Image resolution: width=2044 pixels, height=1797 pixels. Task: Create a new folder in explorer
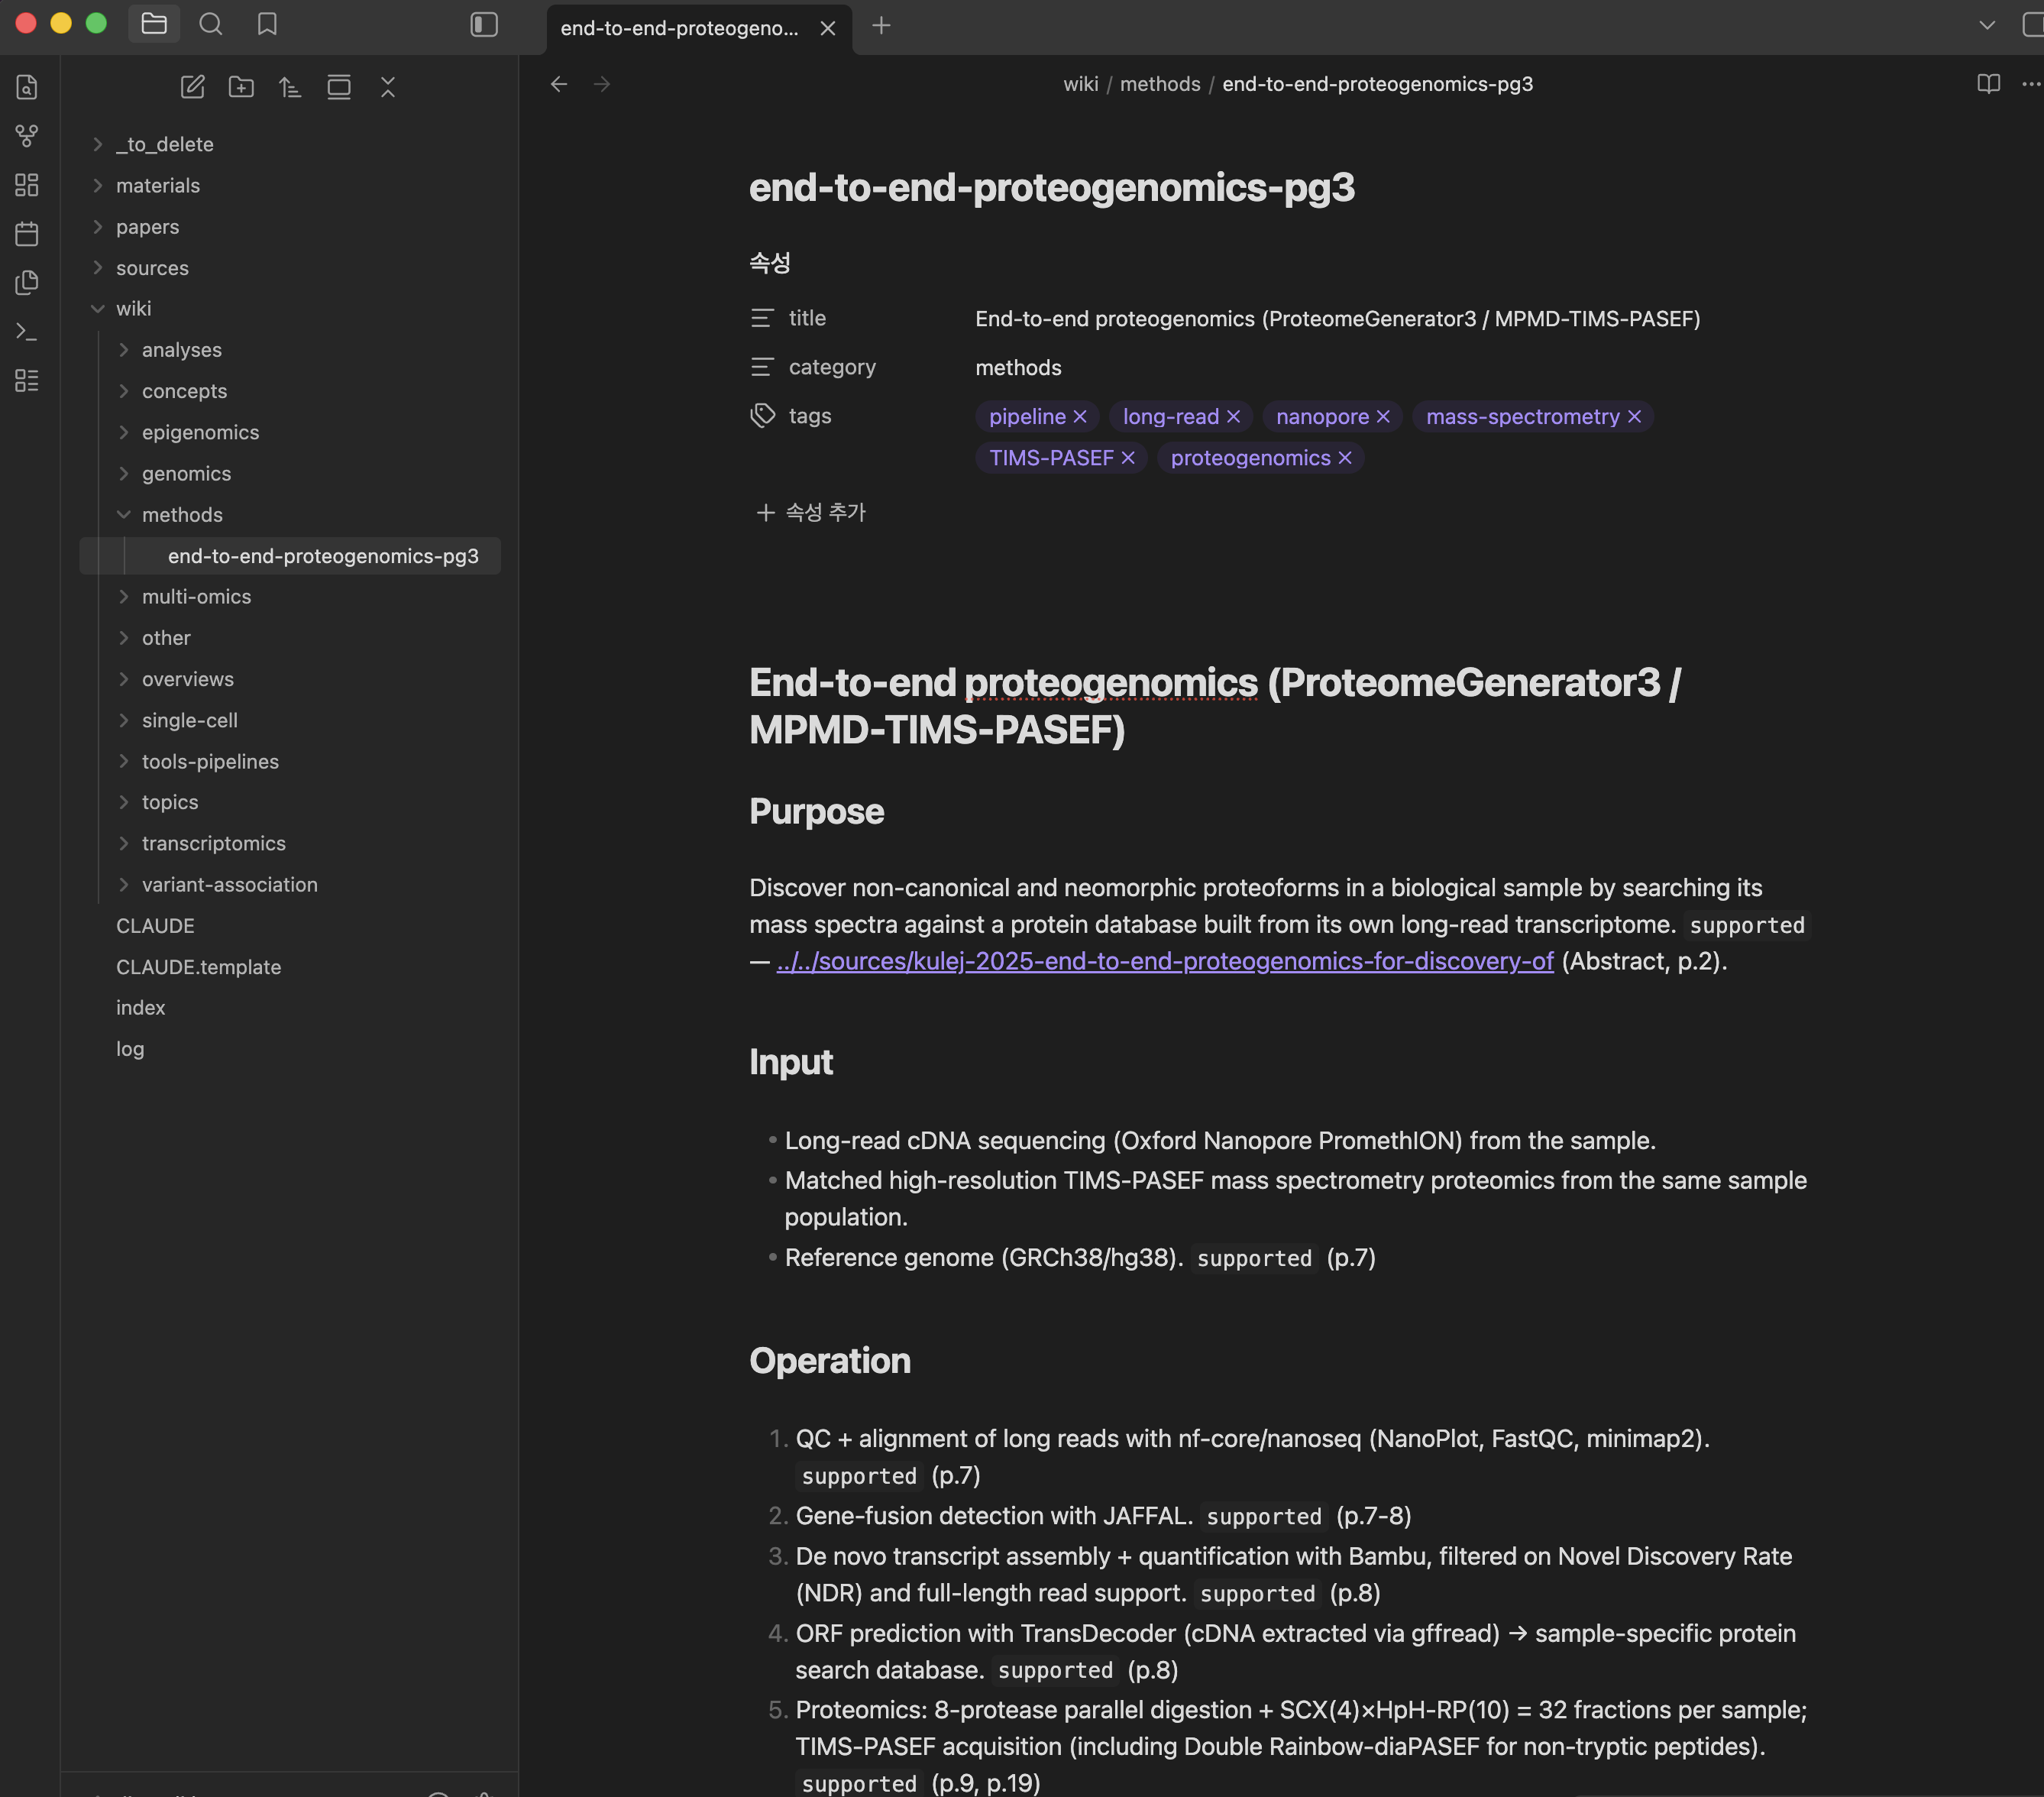point(241,87)
